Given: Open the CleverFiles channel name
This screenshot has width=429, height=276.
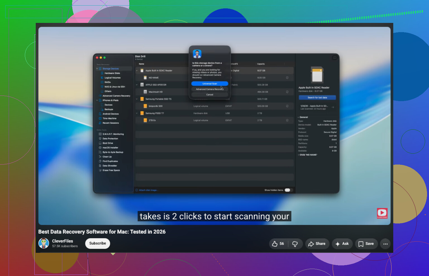Looking at the screenshot, I should pos(63,241).
